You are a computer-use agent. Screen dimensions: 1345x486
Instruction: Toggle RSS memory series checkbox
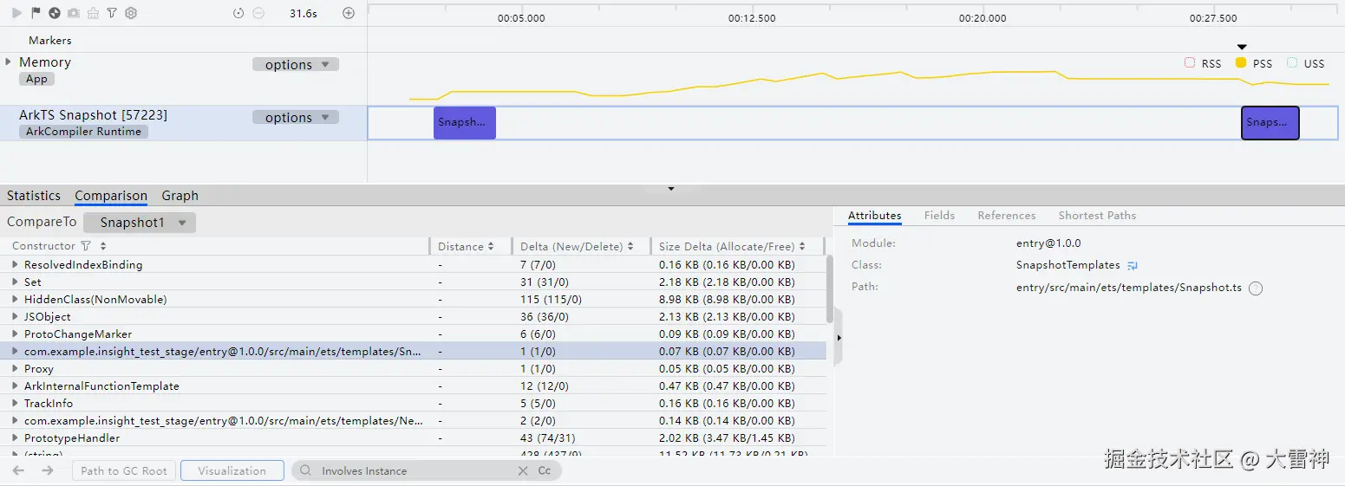click(x=1190, y=63)
